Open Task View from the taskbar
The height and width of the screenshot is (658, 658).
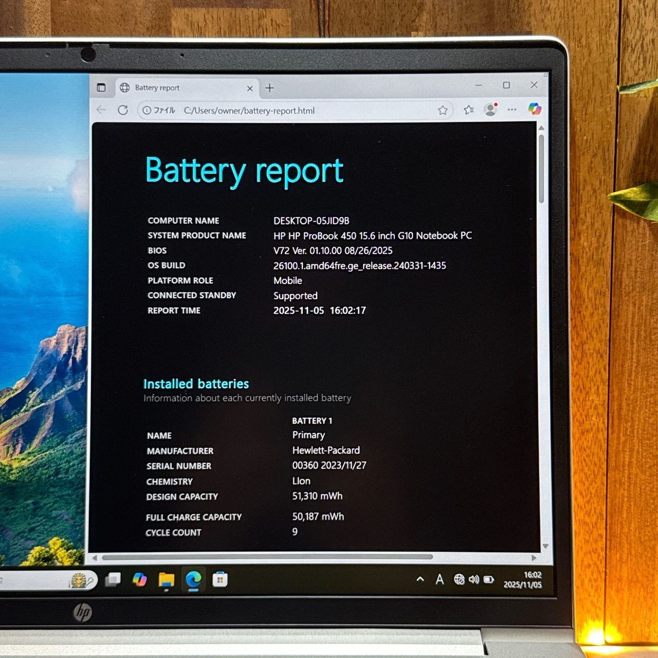(x=112, y=579)
